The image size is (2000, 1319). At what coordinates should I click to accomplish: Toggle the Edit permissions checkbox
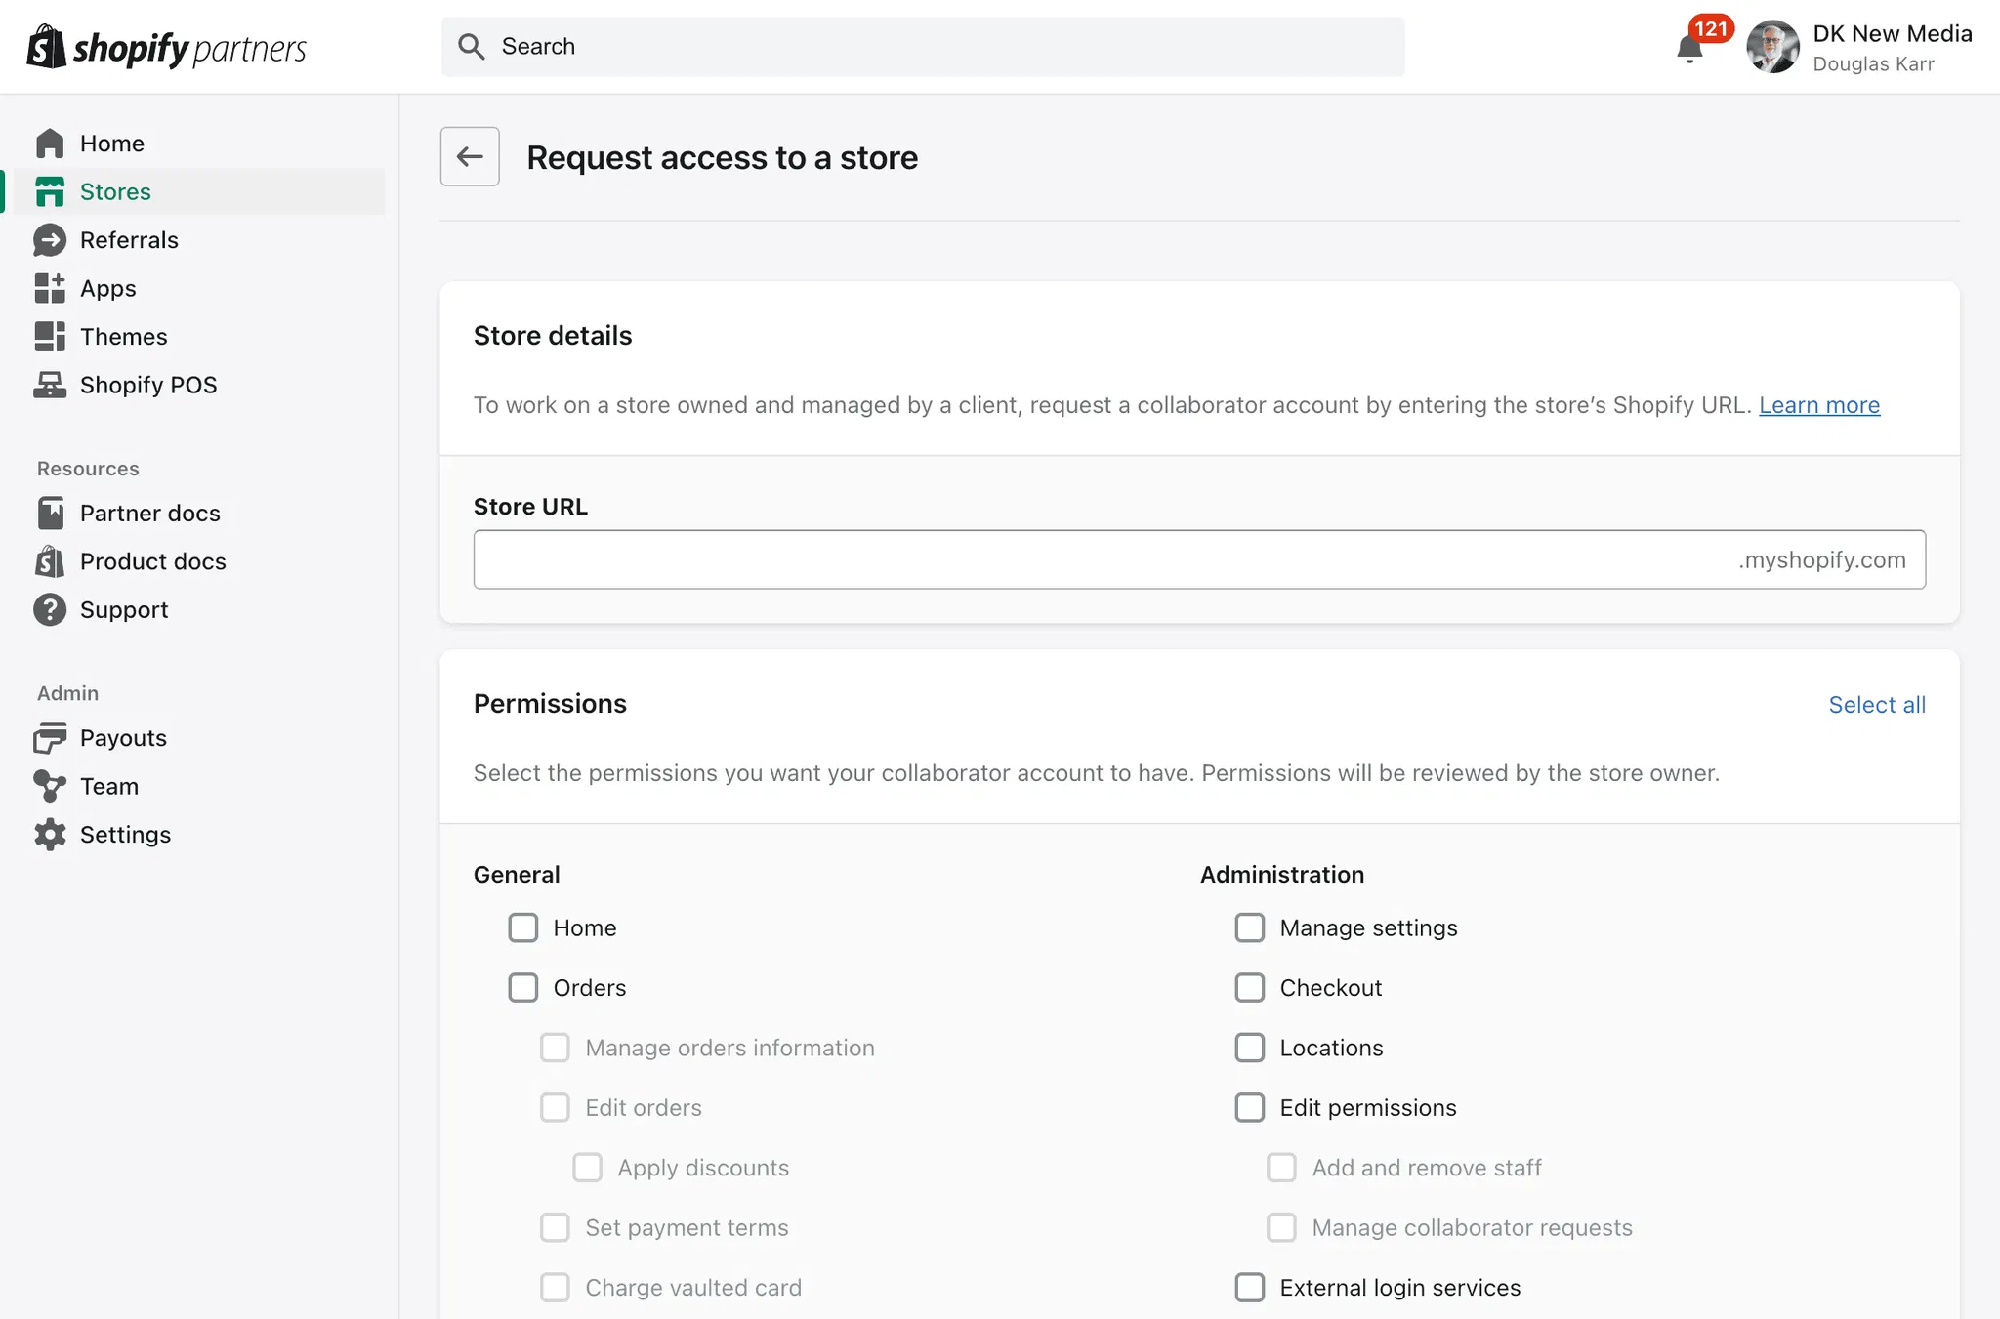1250,1108
